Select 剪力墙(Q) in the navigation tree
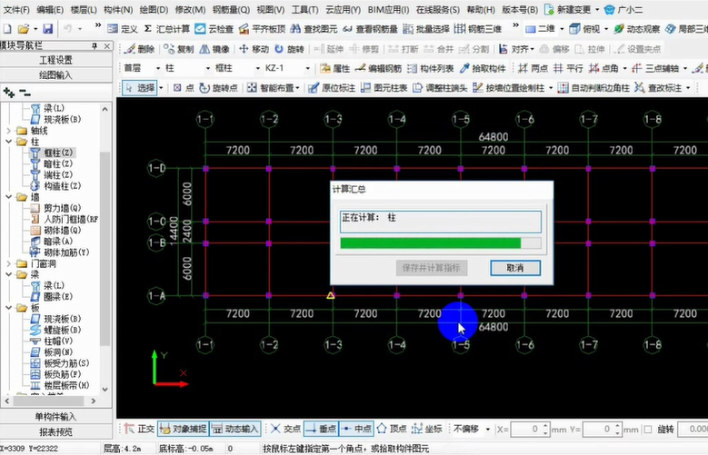708x455 pixels. pyautogui.click(x=61, y=208)
